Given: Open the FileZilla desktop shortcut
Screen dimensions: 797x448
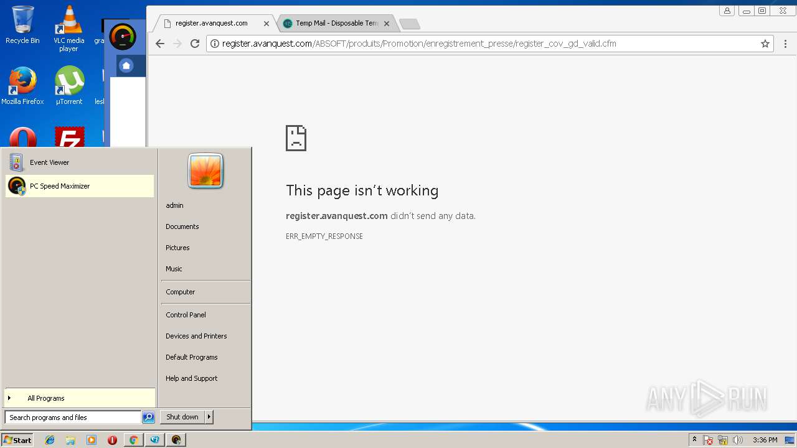Looking at the screenshot, I should click(x=69, y=138).
